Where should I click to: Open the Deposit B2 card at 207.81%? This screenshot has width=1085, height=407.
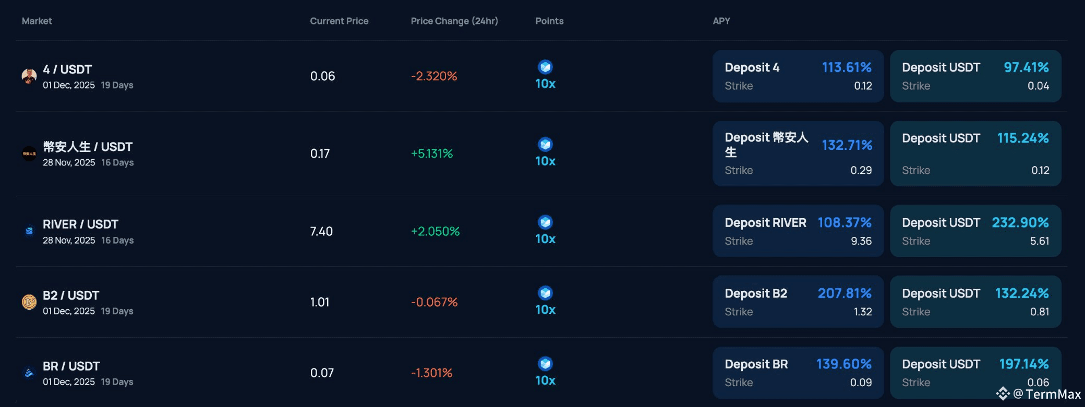coord(798,302)
